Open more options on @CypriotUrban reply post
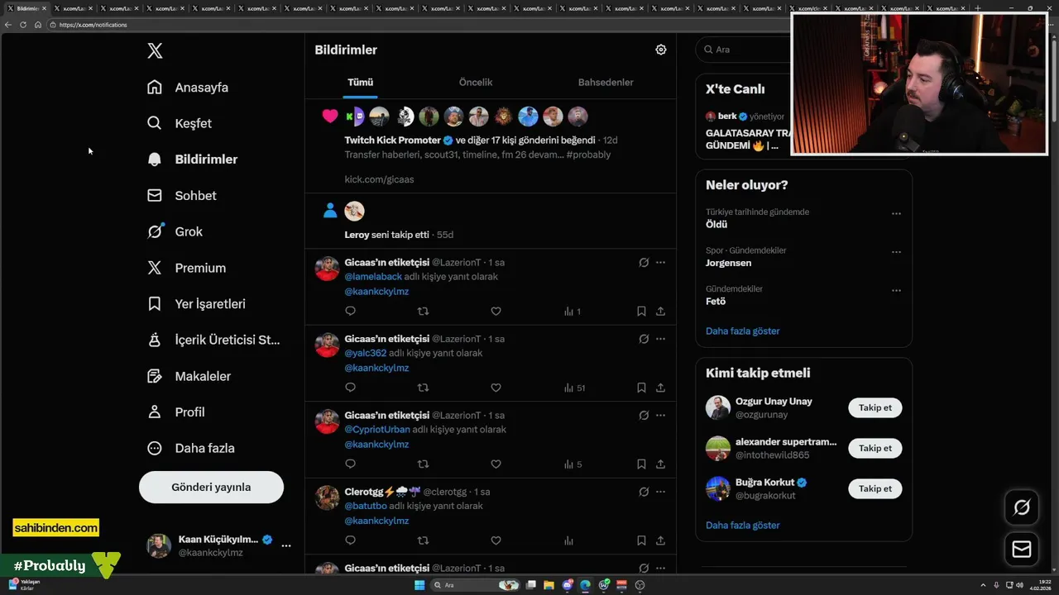Image resolution: width=1059 pixels, height=595 pixels. pyautogui.click(x=660, y=416)
